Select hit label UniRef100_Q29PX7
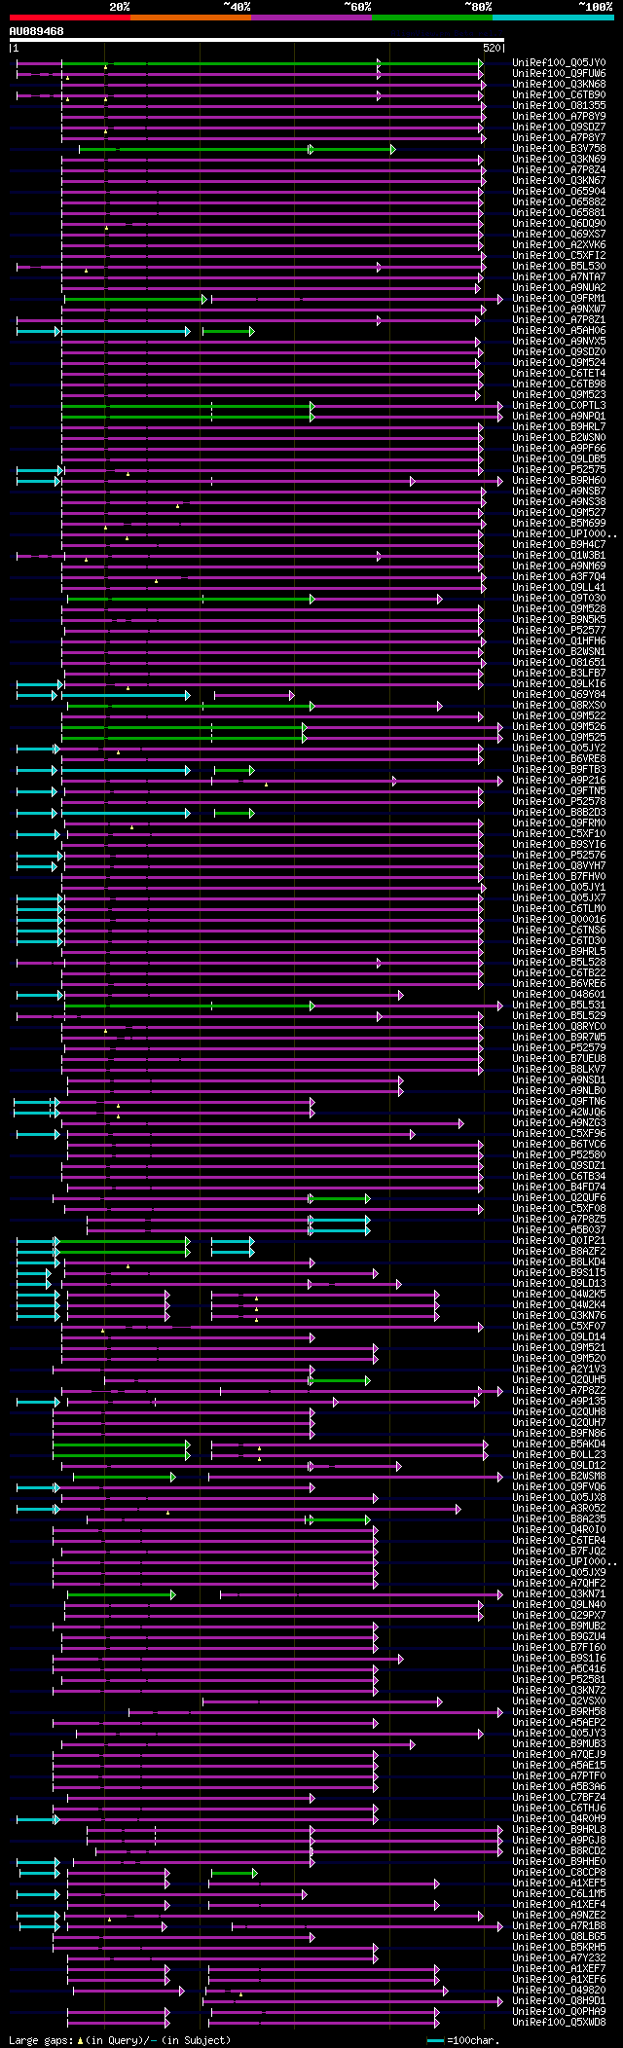Image resolution: width=623 pixels, height=2048 pixels. tap(559, 1616)
